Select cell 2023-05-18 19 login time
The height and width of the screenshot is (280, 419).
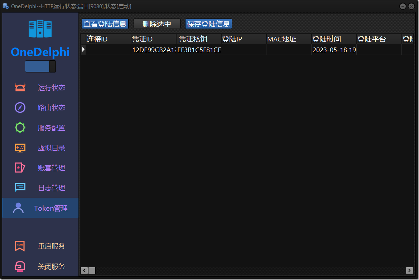click(x=334, y=50)
